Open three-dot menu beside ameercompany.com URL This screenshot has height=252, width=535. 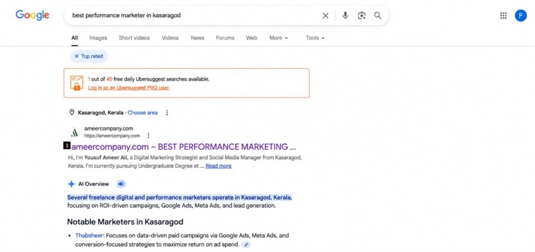tap(148, 136)
